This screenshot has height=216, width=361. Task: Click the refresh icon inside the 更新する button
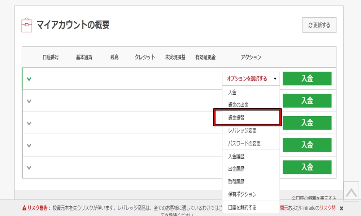(x=310, y=25)
